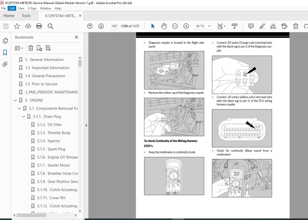308x220 pixels.
Task: Switch to the Tools tab
Action: (26, 16)
